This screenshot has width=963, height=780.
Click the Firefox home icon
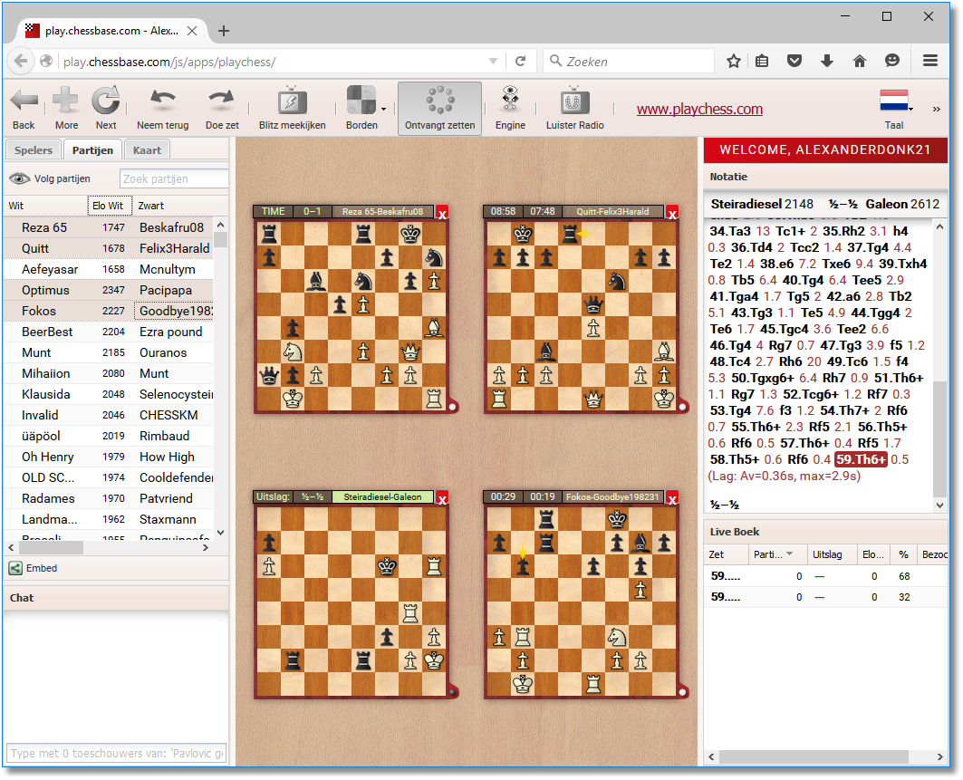[x=859, y=61]
